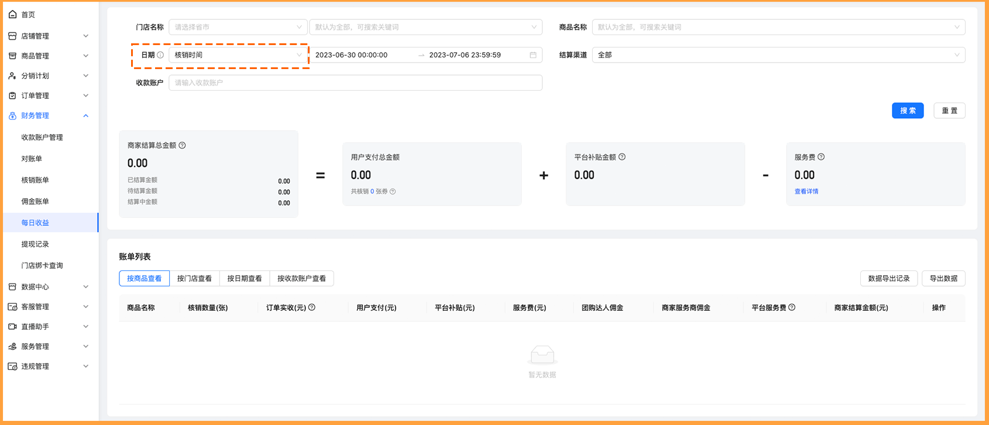Click help icon in 平台服务费 column header

[x=792, y=307]
